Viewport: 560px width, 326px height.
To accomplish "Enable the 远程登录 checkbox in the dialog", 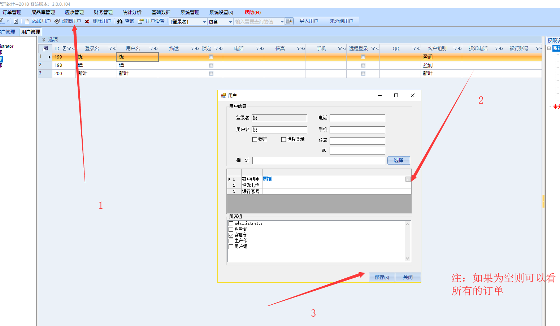I will click(283, 139).
